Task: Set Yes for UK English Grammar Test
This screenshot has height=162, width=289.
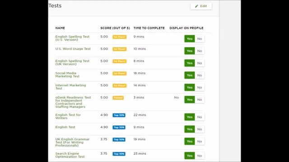Action: [x=190, y=141]
